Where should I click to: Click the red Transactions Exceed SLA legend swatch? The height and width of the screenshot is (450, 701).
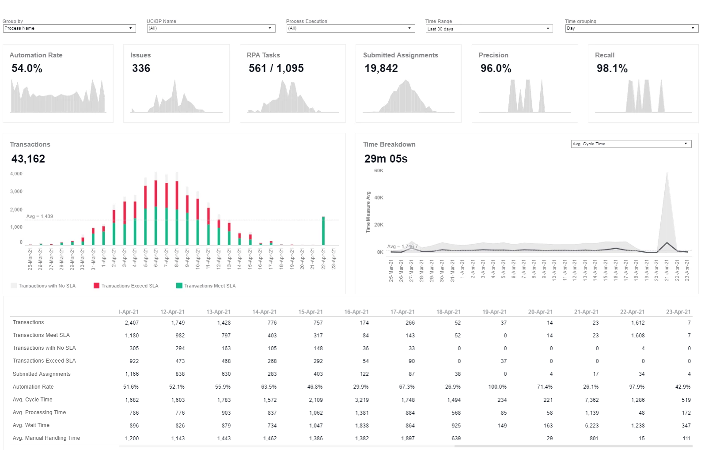pos(96,286)
